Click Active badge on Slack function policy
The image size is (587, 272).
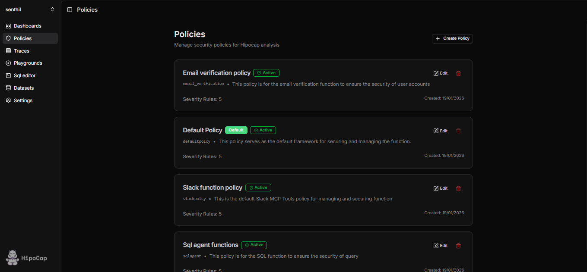[258, 188]
